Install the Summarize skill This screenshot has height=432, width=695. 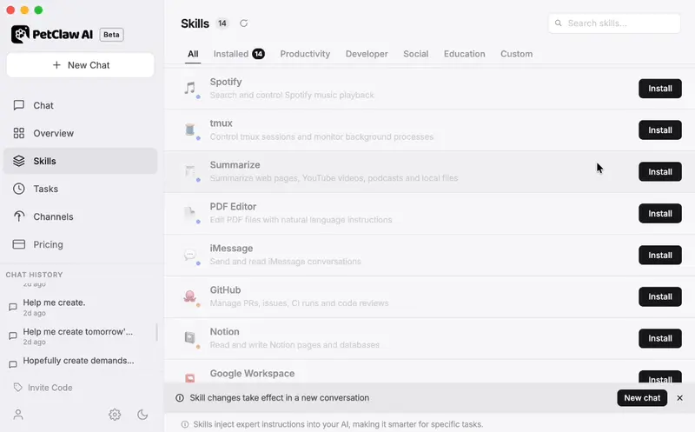(x=660, y=171)
